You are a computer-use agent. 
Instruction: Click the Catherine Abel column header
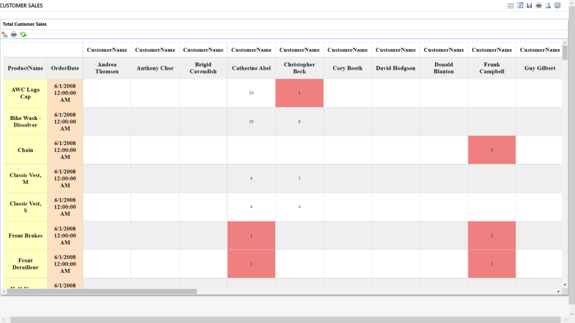251,68
